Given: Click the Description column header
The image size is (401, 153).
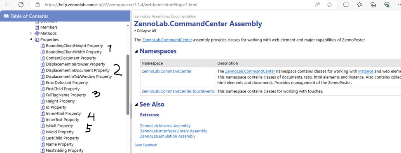Looking at the screenshot, I should pos(308,63).
